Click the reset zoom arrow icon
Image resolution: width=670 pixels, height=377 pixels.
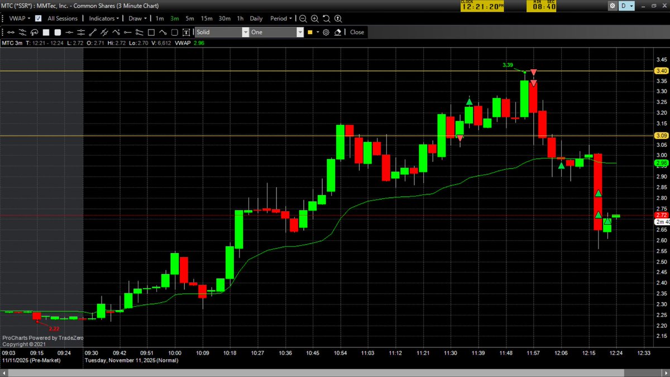point(326,18)
